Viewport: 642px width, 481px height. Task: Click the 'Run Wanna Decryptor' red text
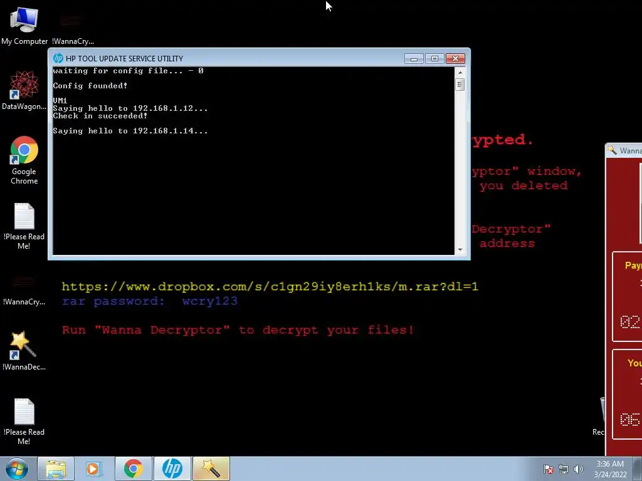click(238, 330)
